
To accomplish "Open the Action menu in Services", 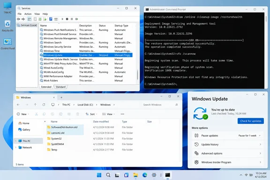I will 28,14.
